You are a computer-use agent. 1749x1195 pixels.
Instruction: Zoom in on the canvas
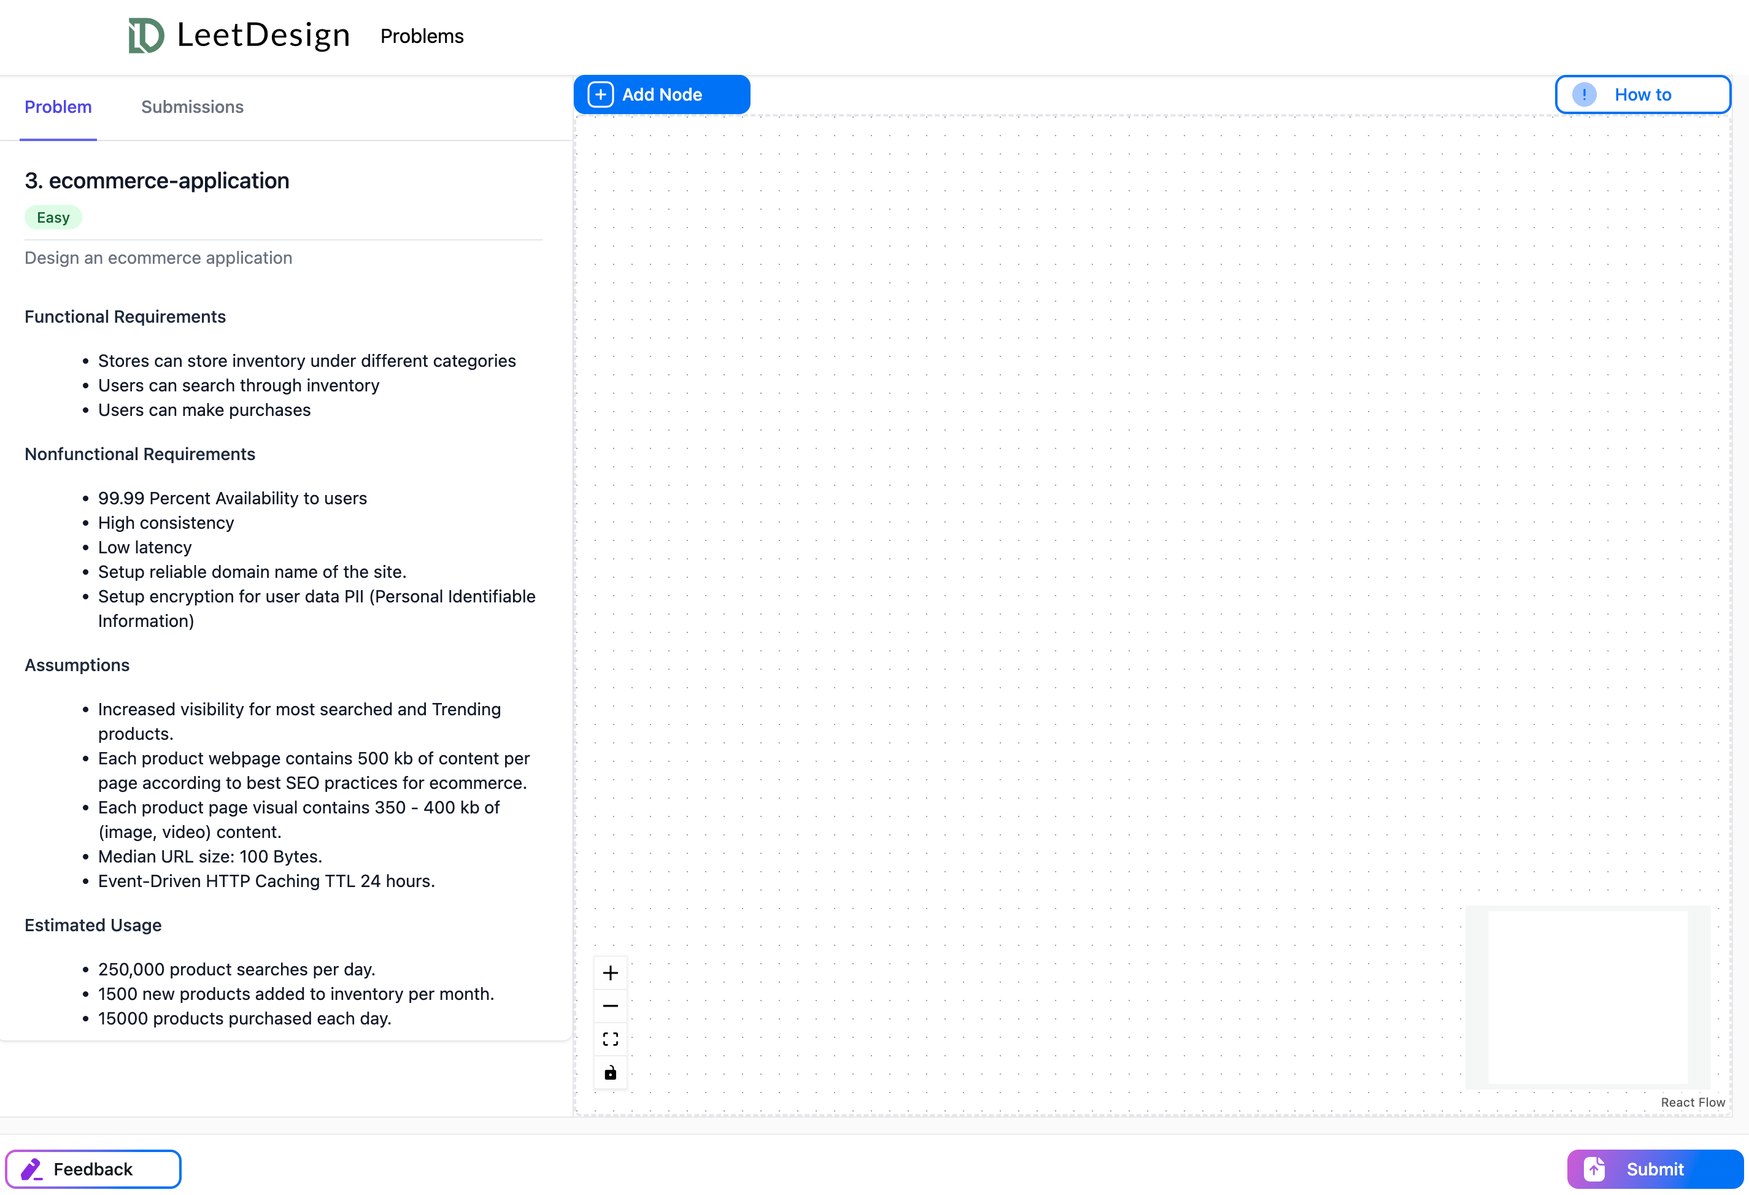tap(611, 973)
